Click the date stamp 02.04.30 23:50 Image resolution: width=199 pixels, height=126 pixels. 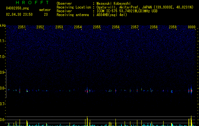(19, 14)
